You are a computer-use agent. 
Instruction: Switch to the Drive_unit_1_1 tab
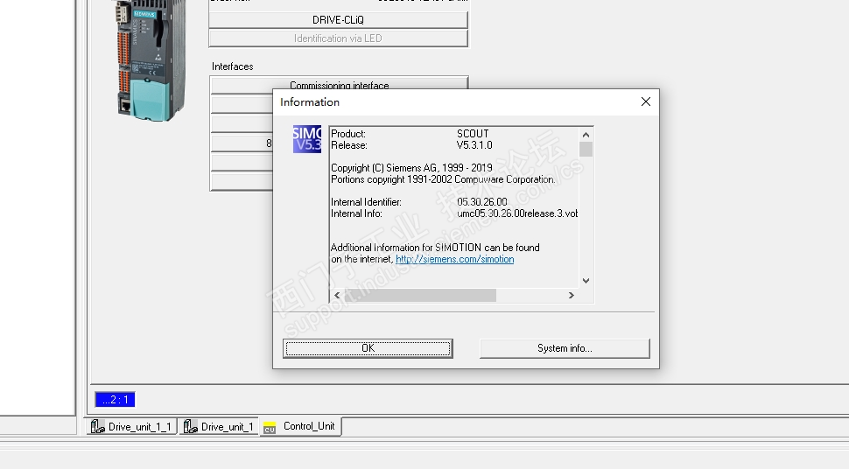coord(131,427)
